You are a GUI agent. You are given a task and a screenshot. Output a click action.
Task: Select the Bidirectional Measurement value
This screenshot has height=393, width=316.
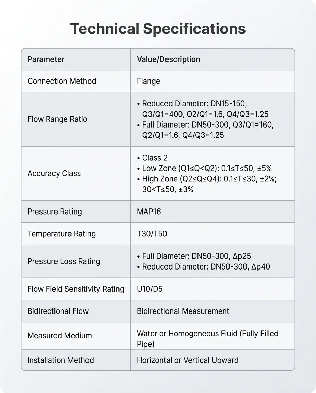(183, 311)
